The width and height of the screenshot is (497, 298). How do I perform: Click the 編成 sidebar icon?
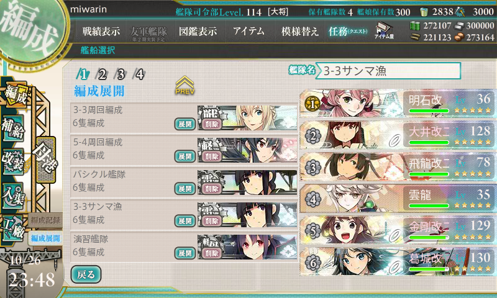pos(15,95)
